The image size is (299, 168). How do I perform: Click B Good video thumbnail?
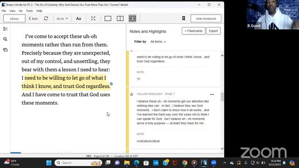pyautogui.click(x=273, y=14)
